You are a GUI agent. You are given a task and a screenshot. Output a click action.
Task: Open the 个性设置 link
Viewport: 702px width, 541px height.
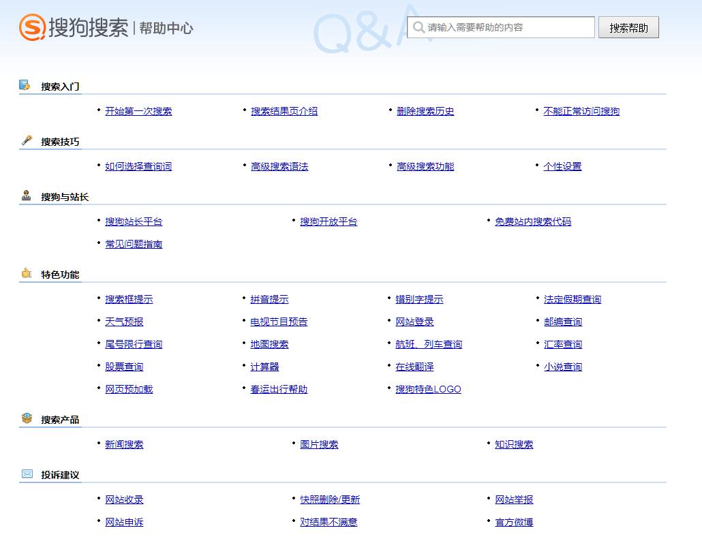coord(562,166)
